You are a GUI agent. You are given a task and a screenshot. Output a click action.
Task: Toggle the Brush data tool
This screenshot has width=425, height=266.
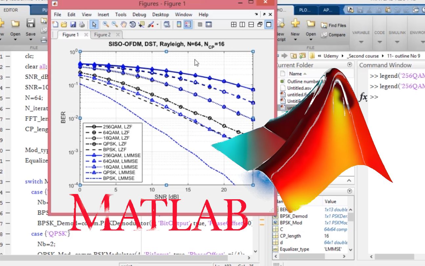tap(151, 24)
